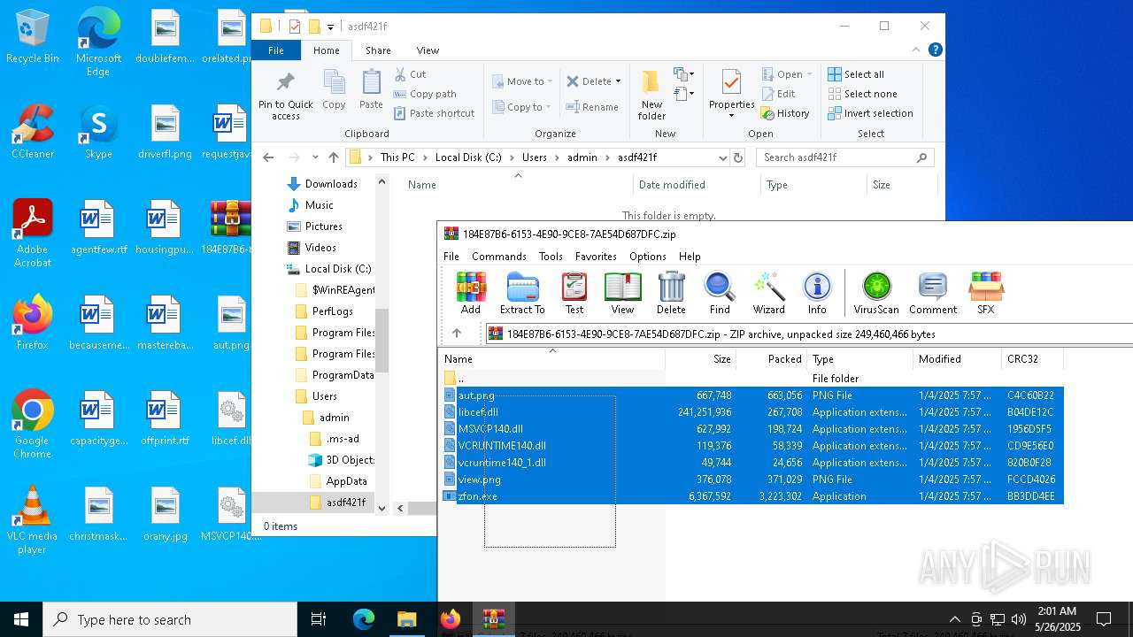Open Recycle Bin desktop icon
This screenshot has height=637, width=1133.
tap(33, 37)
